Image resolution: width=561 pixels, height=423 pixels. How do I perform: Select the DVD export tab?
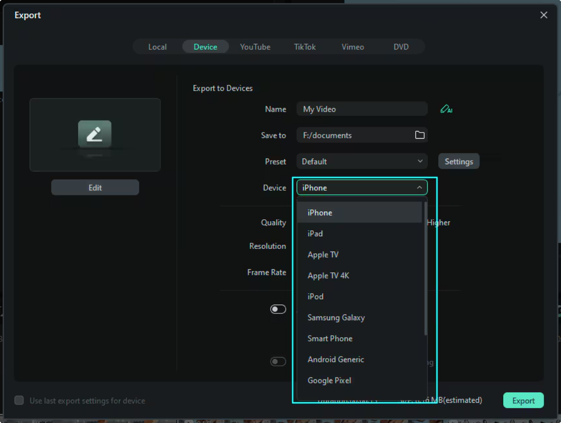pos(401,47)
